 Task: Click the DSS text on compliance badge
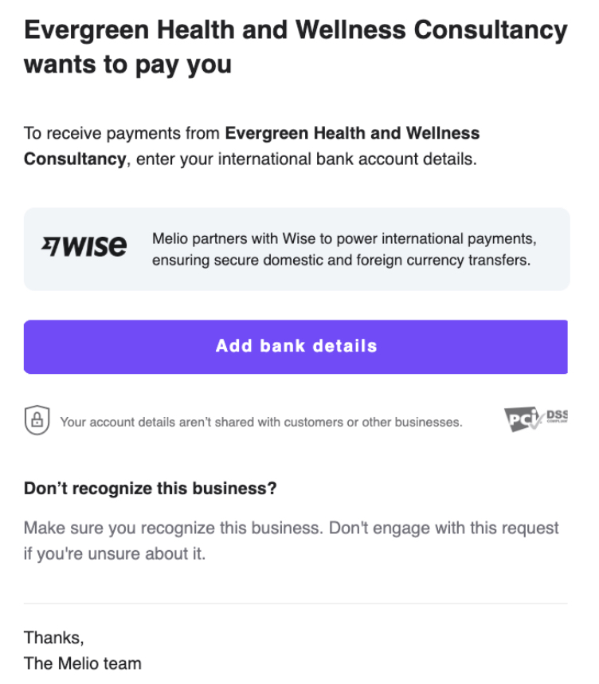tap(557, 415)
